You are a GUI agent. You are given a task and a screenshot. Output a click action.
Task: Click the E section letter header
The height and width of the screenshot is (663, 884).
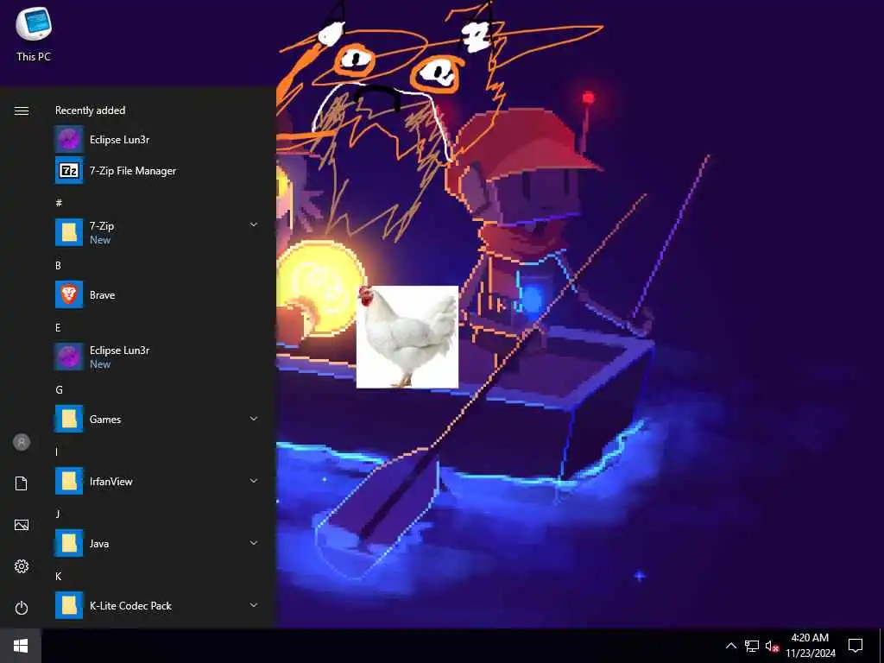tap(58, 327)
